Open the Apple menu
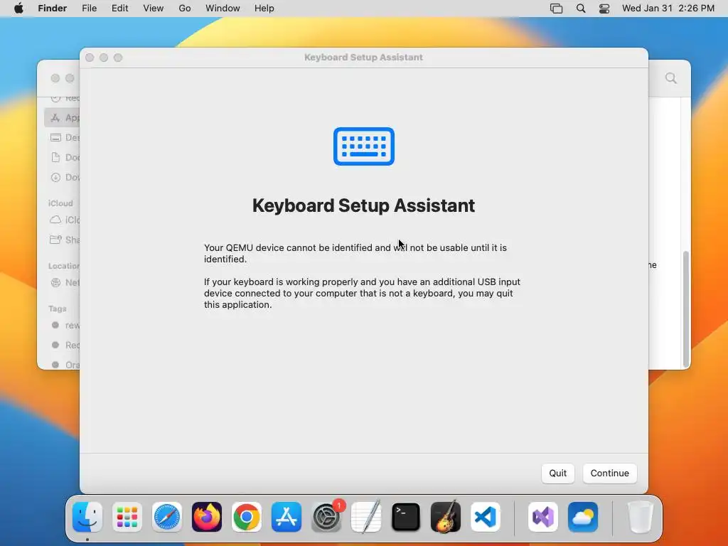Screen dimensions: 728x546 click(18, 9)
